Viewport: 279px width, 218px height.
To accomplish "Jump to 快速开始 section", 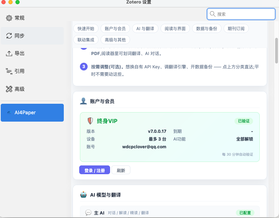I will click(x=86, y=28).
